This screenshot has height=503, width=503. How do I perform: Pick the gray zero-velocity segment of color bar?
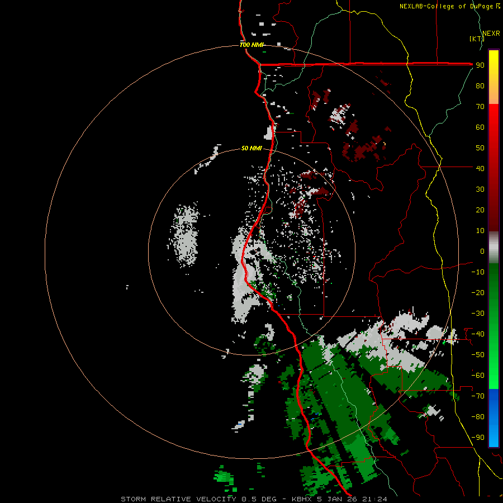[x=493, y=248]
